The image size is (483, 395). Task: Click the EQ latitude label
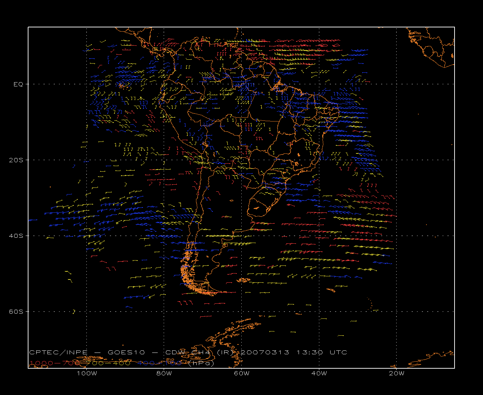click(x=18, y=84)
